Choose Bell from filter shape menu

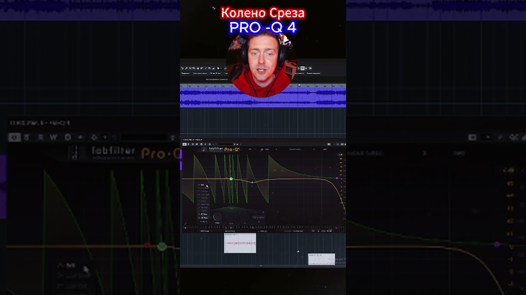[x=203, y=185]
